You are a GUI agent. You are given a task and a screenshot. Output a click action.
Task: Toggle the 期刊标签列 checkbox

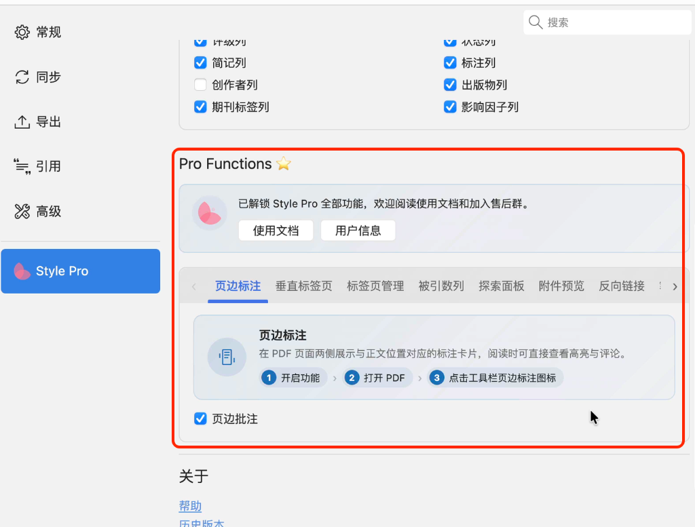pos(200,106)
